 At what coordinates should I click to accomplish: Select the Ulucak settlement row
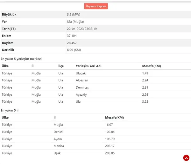[x=96, y=73]
